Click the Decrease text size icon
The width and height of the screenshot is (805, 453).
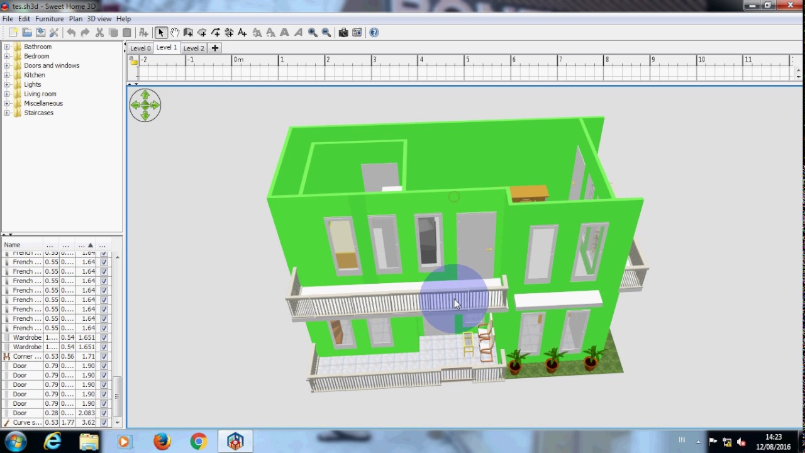click(270, 33)
